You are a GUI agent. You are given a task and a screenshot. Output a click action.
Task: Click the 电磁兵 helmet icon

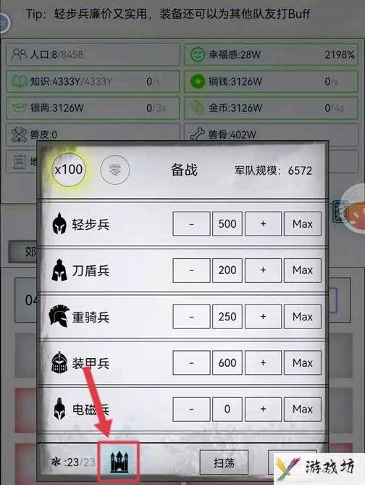[x=59, y=409]
